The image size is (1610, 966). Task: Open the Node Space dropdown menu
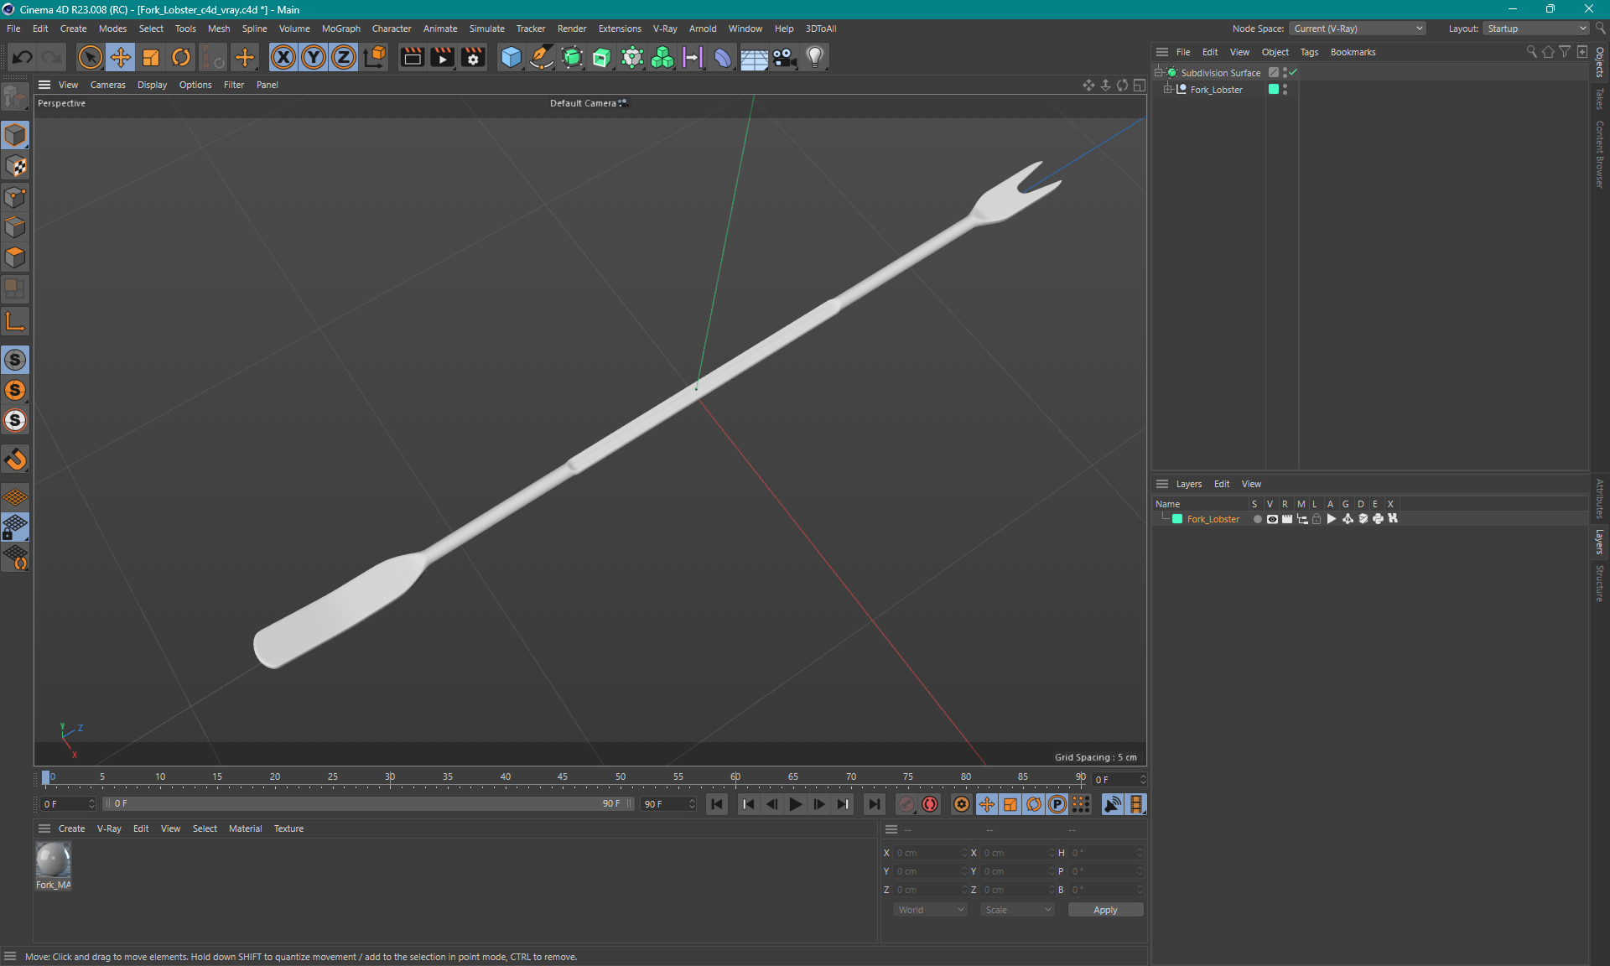[x=1368, y=28]
